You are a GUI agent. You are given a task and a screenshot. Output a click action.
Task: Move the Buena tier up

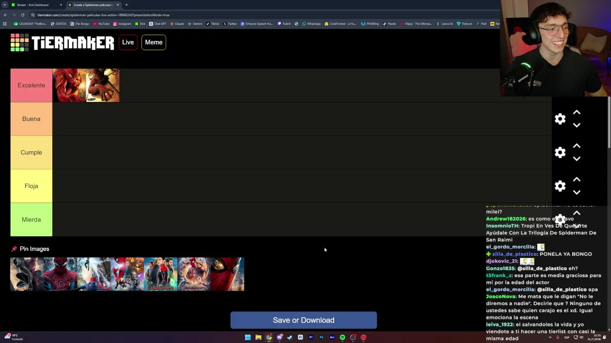[577, 113]
